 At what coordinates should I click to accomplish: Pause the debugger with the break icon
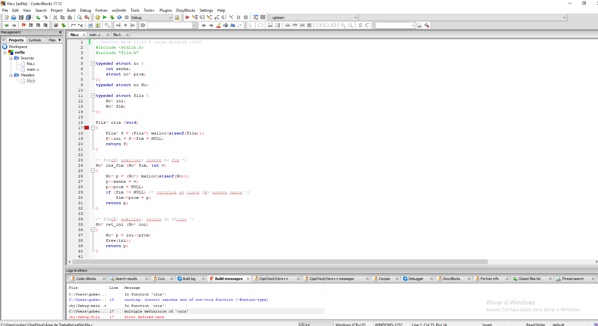(239, 17)
